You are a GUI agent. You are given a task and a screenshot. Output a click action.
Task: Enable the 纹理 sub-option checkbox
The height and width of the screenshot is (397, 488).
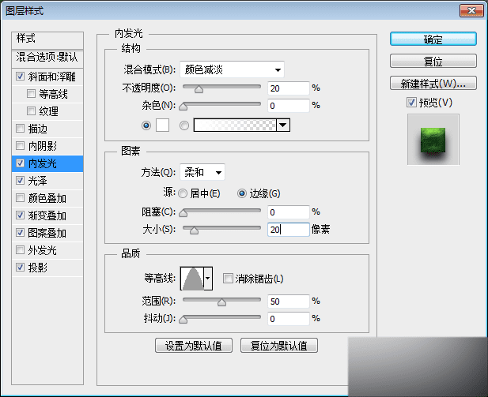pyautogui.click(x=31, y=111)
